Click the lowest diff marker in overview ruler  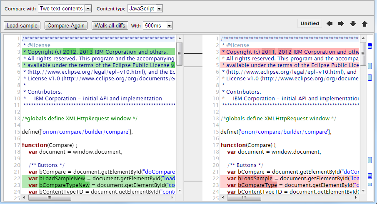pos(370,185)
